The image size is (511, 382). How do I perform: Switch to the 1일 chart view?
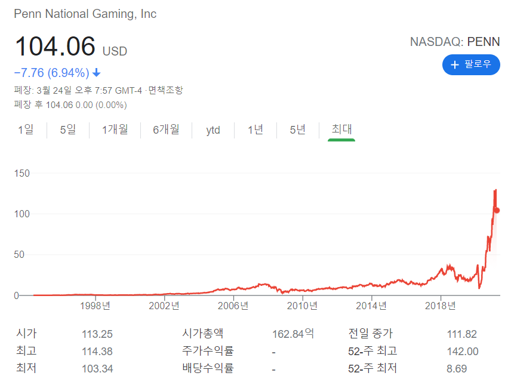click(x=26, y=130)
